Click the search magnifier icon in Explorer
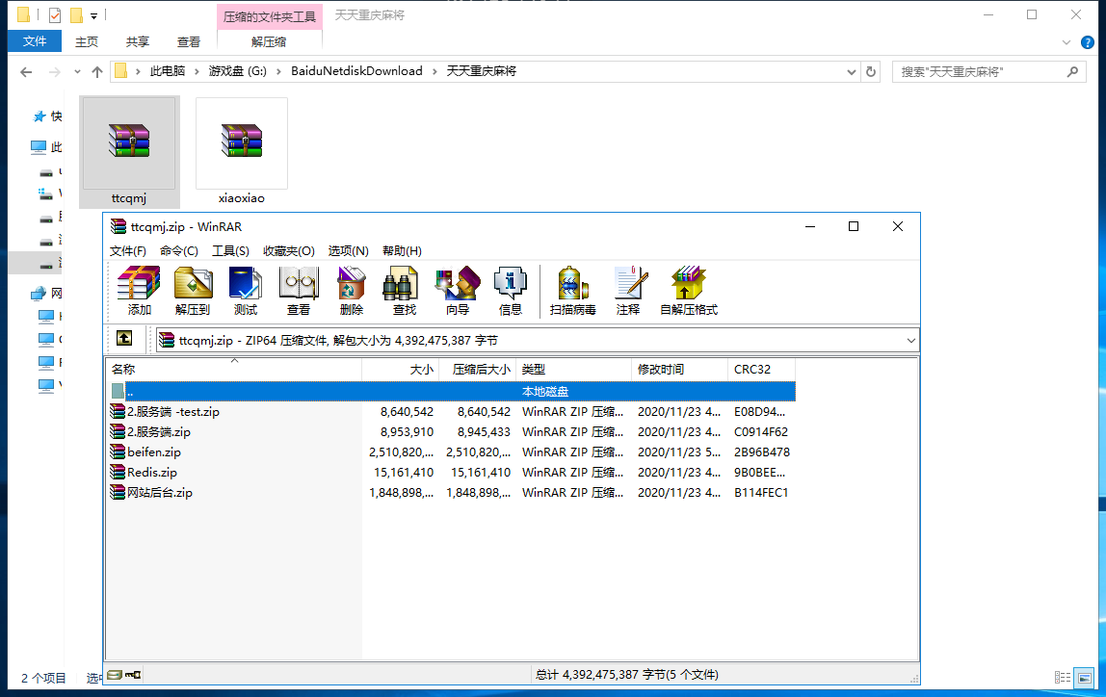1106x697 pixels. click(1073, 71)
